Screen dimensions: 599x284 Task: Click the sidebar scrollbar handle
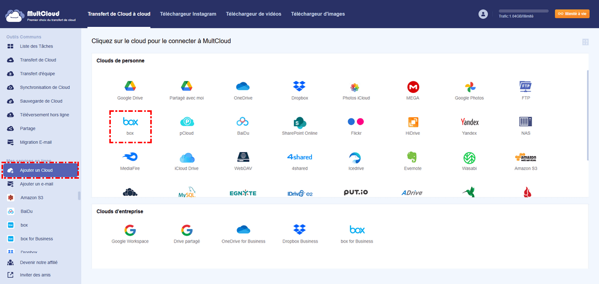[x=79, y=196]
